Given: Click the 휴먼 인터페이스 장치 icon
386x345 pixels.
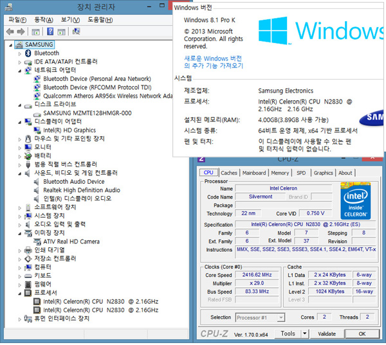Looking at the screenshot, I should coord(28,319).
